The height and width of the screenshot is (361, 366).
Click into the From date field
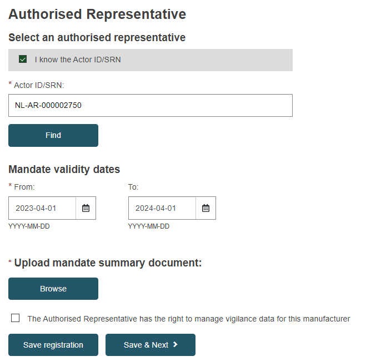(x=42, y=208)
